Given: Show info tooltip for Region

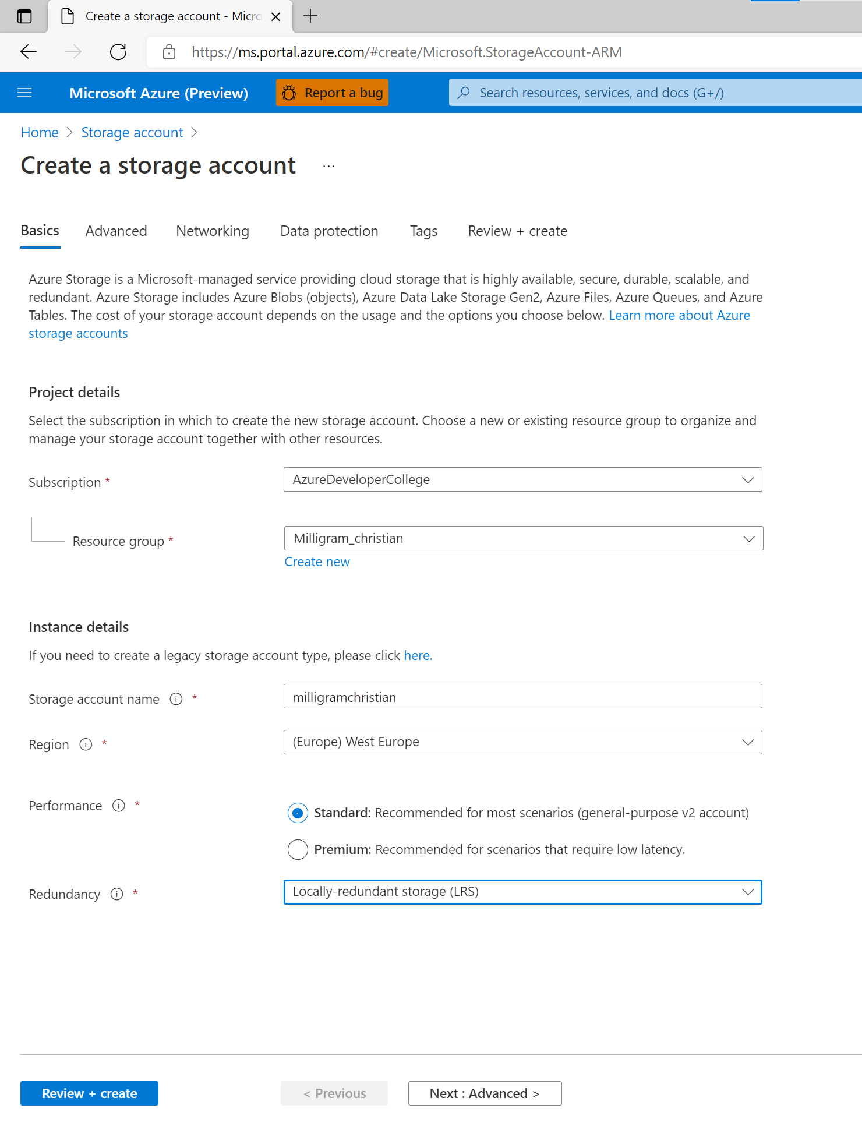Looking at the screenshot, I should click(86, 744).
